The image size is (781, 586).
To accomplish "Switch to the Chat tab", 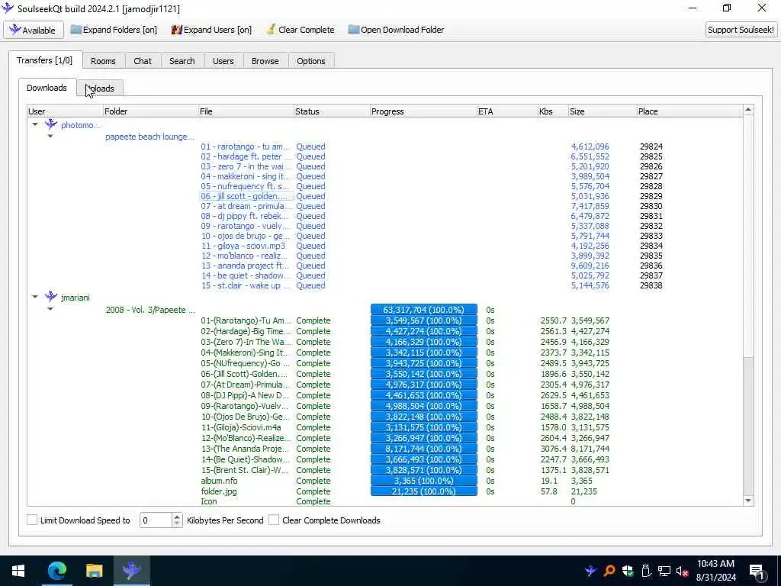I will 143,61.
